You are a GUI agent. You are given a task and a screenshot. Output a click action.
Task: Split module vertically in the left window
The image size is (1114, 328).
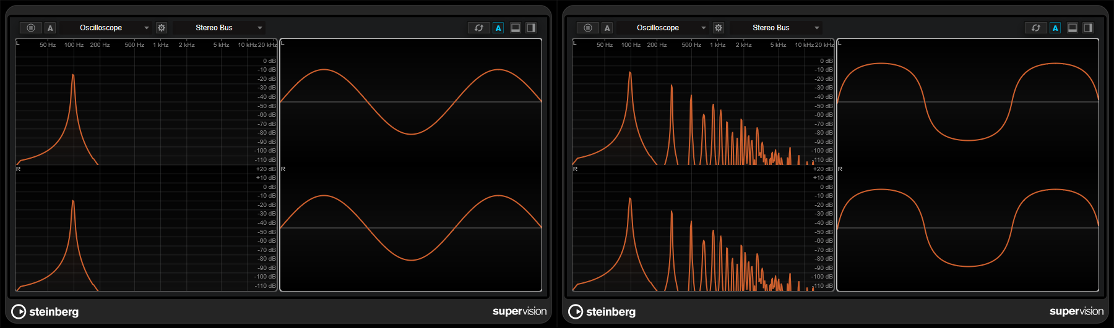pyautogui.click(x=531, y=28)
